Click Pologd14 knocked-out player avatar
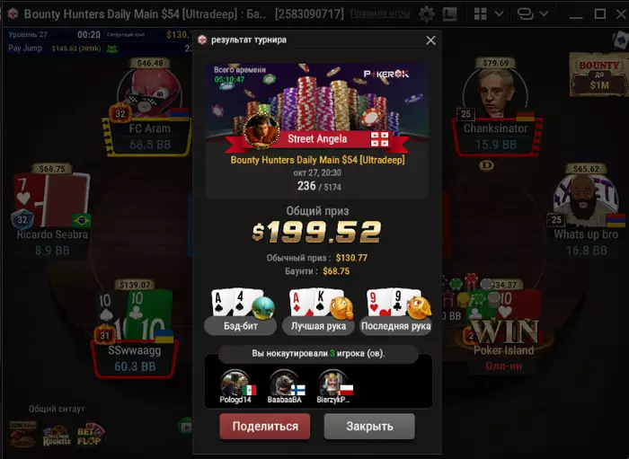 (235, 383)
